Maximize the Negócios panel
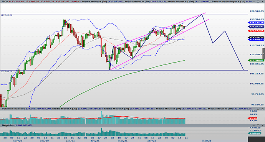Screen dimensions: 265x142 [258, 125]
